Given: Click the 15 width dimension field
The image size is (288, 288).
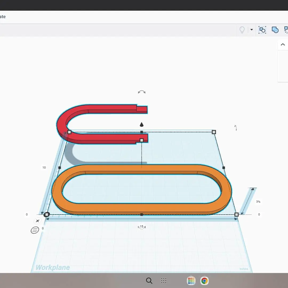Looking at the screenshot, I should tap(142, 227).
